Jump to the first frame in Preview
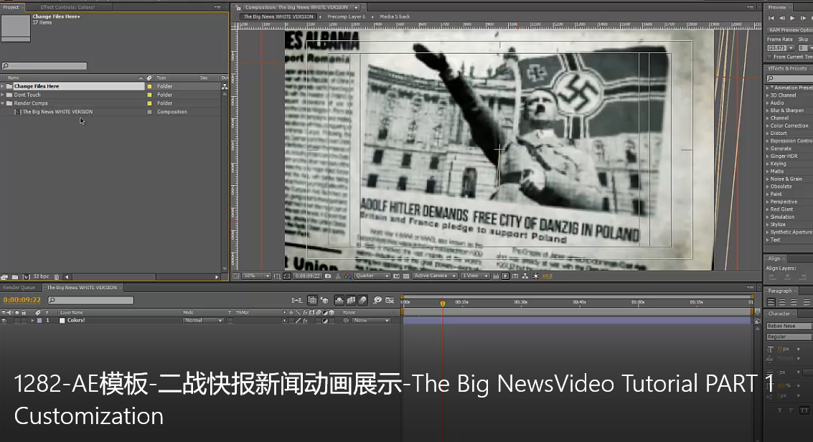Viewport: 813px width, 442px height. pyautogui.click(x=771, y=18)
